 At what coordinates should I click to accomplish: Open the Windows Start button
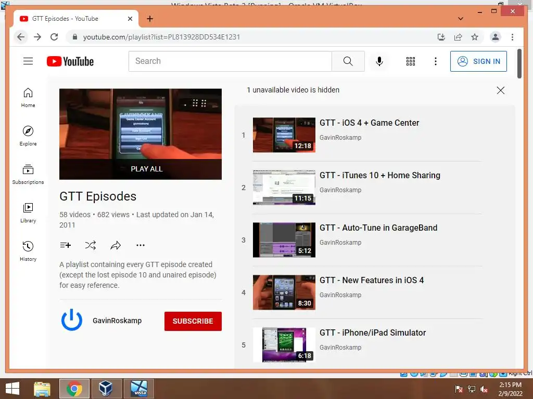coord(12,389)
